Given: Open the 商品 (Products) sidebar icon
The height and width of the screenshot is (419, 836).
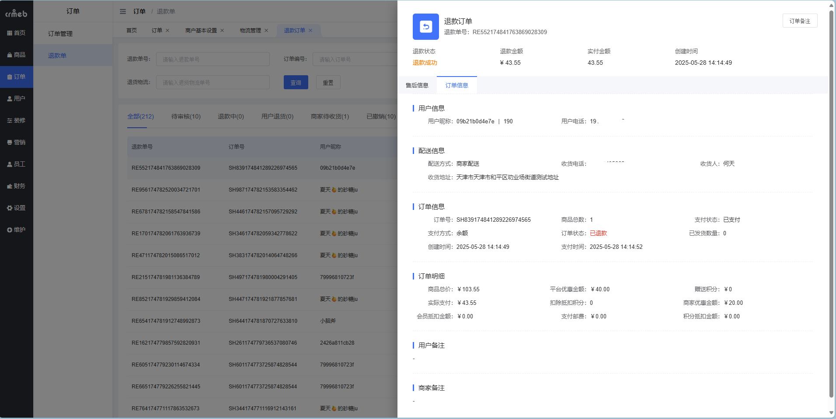Looking at the screenshot, I should click(17, 54).
